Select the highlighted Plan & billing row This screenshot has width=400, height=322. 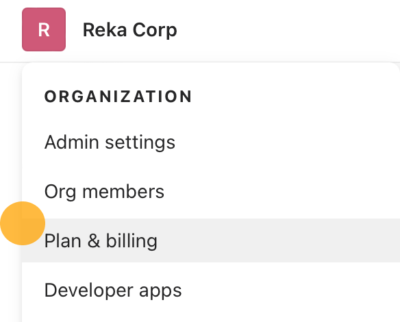[x=211, y=240]
